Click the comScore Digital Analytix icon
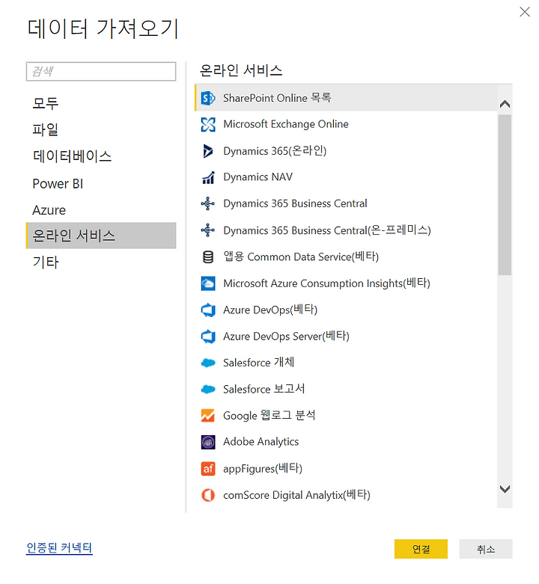Image resolution: width=539 pixels, height=584 pixels. [x=208, y=495]
